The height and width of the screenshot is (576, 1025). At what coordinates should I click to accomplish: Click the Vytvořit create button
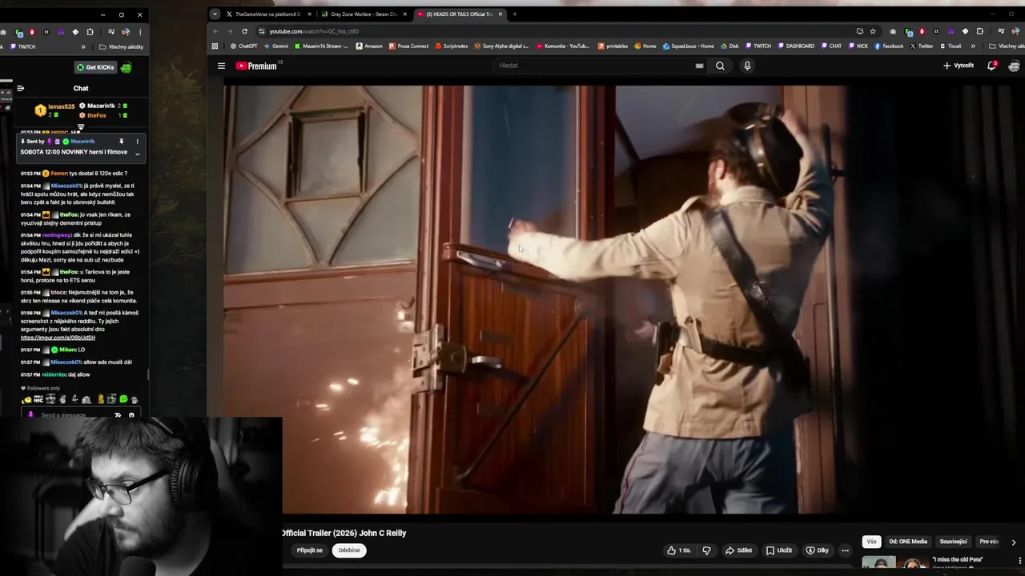tap(958, 66)
